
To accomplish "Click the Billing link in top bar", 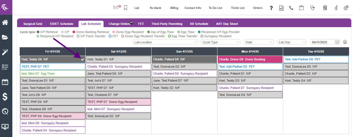I will point(174,8).
